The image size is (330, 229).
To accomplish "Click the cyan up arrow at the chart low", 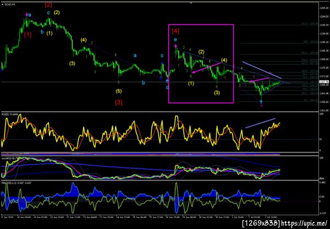I will 261,102.
